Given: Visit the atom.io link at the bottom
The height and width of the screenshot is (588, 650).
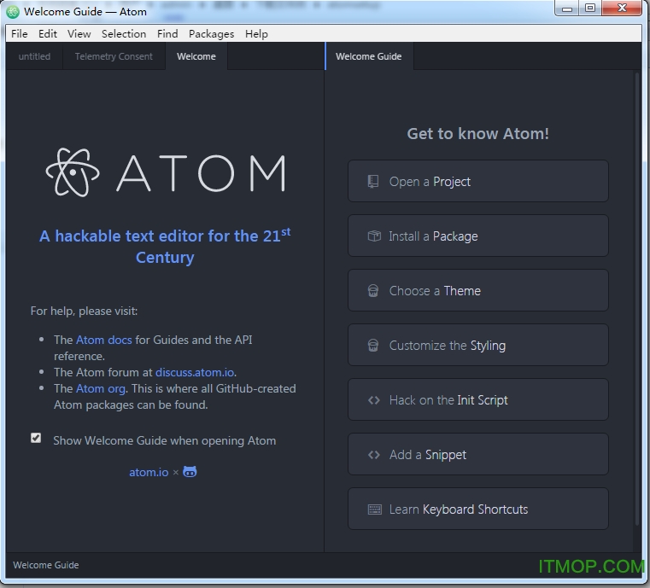Looking at the screenshot, I should pos(149,472).
